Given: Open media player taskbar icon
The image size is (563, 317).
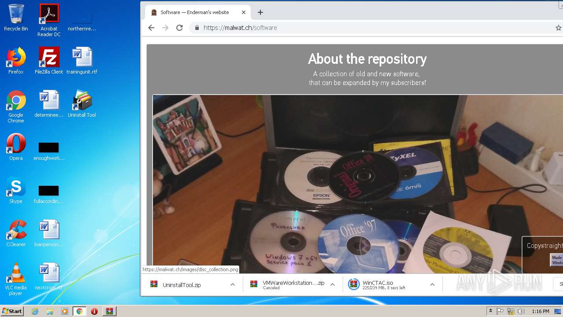Looking at the screenshot, I should click(65, 311).
